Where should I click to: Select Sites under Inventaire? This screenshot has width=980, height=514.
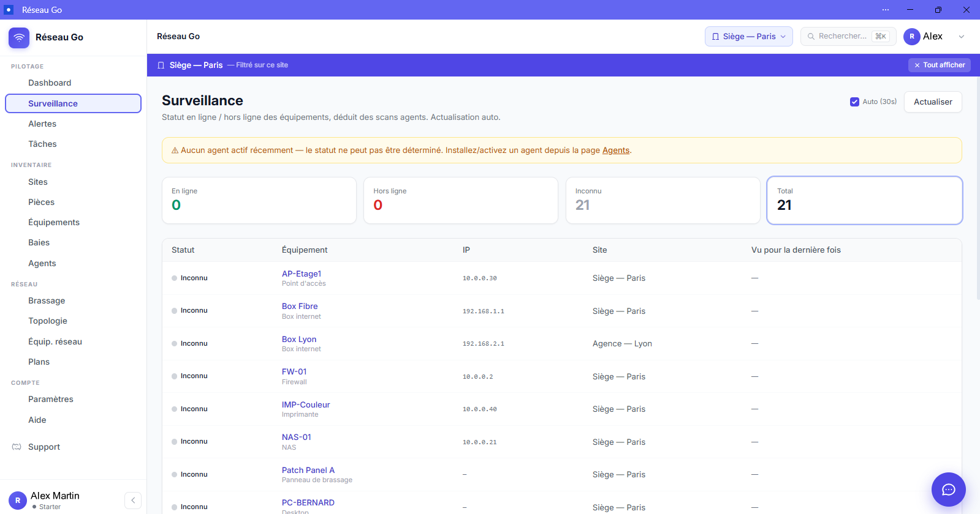[73, 182]
